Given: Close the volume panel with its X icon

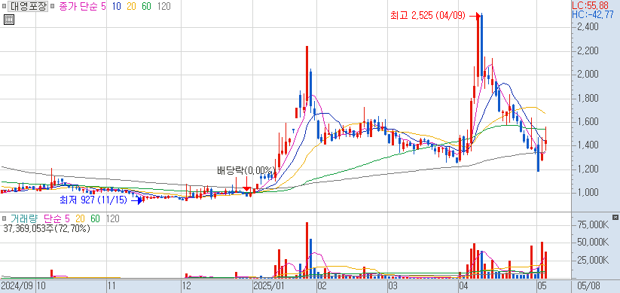Looking at the screenshot, I should coord(615,217).
